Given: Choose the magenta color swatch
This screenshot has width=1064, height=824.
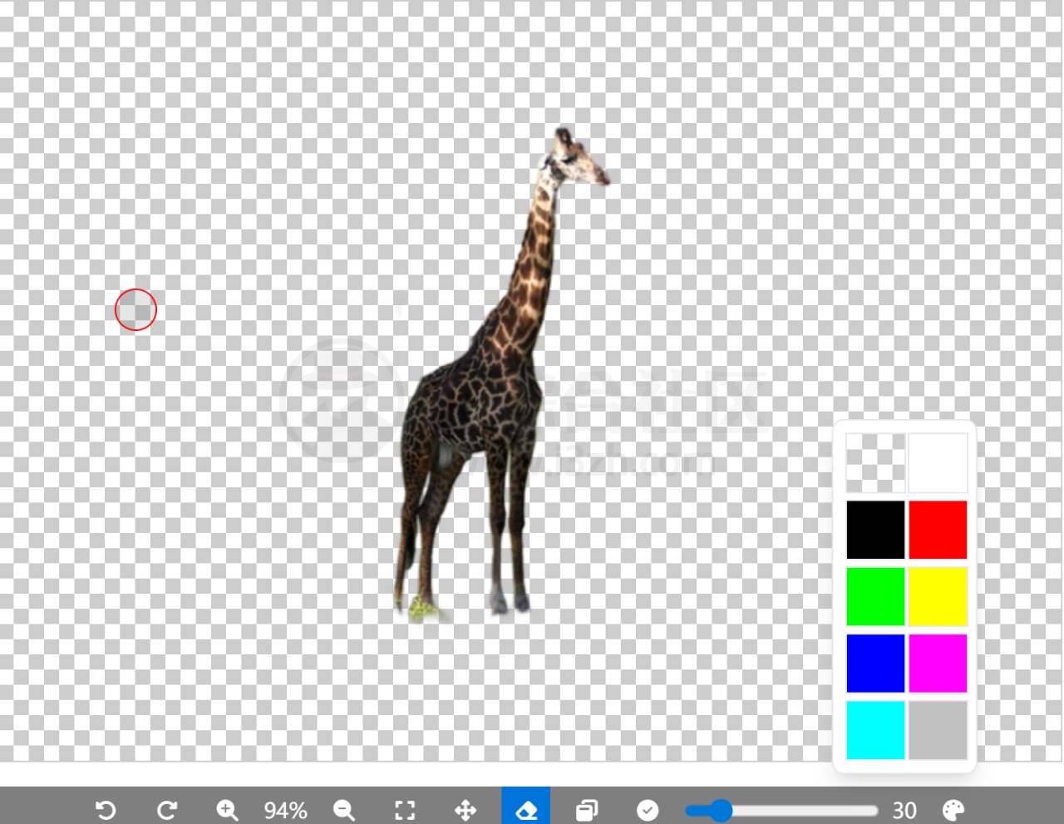Looking at the screenshot, I should point(938,664).
